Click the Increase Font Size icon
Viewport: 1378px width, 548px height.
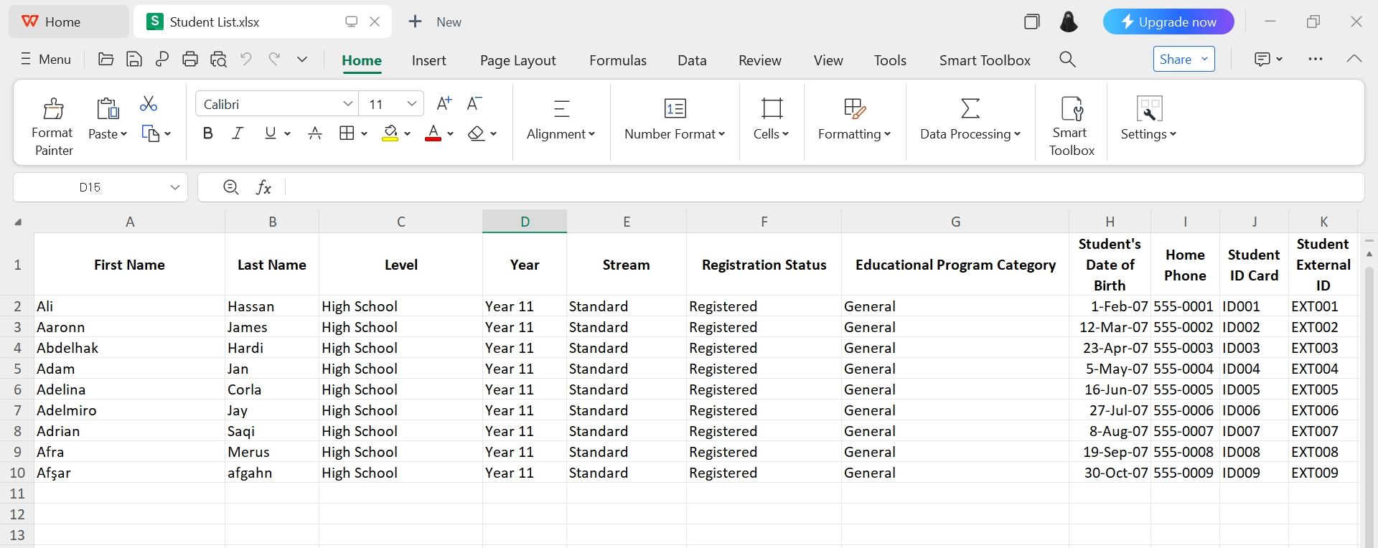(444, 104)
